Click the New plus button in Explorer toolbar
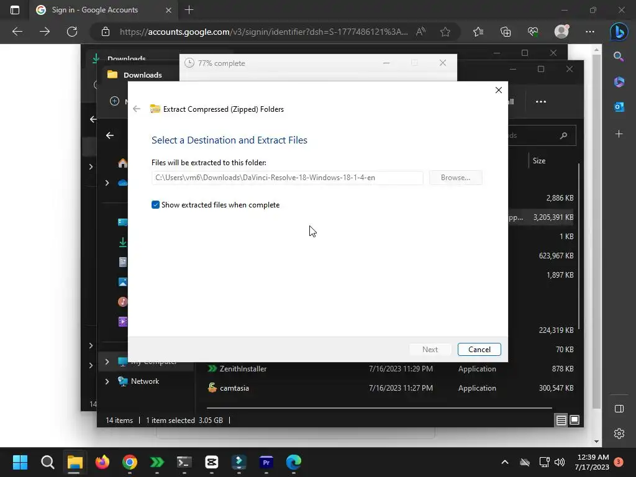This screenshot has width=636, height=477. pos(115,101)
